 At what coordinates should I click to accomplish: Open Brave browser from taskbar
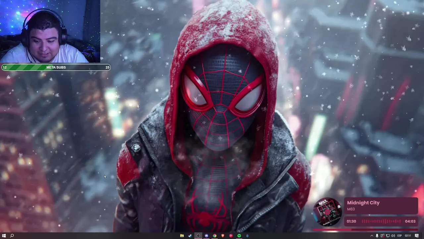click(x=223, y=236)
